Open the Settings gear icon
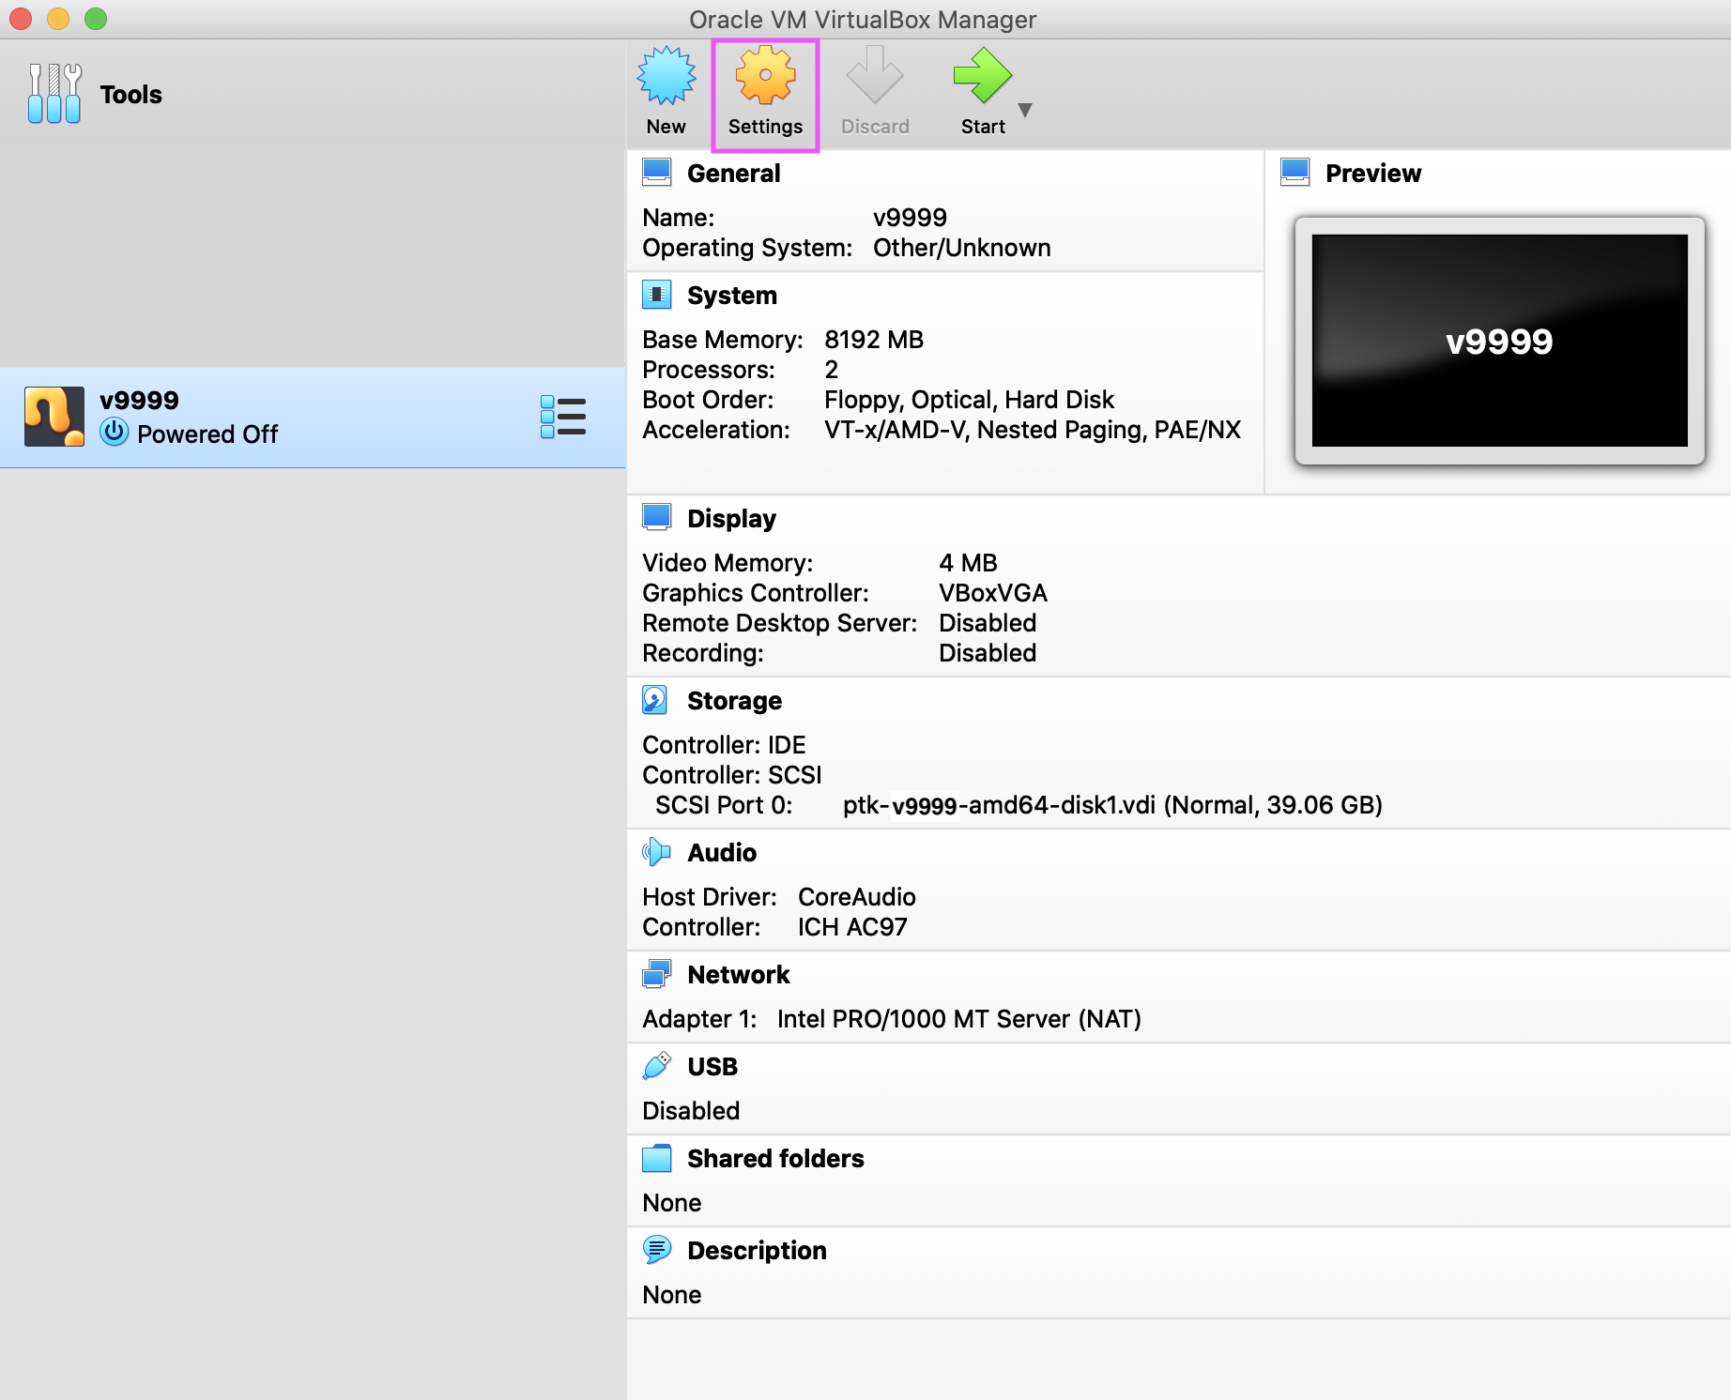Viewport: 1731px width, 1400px height. click(765, 76)
